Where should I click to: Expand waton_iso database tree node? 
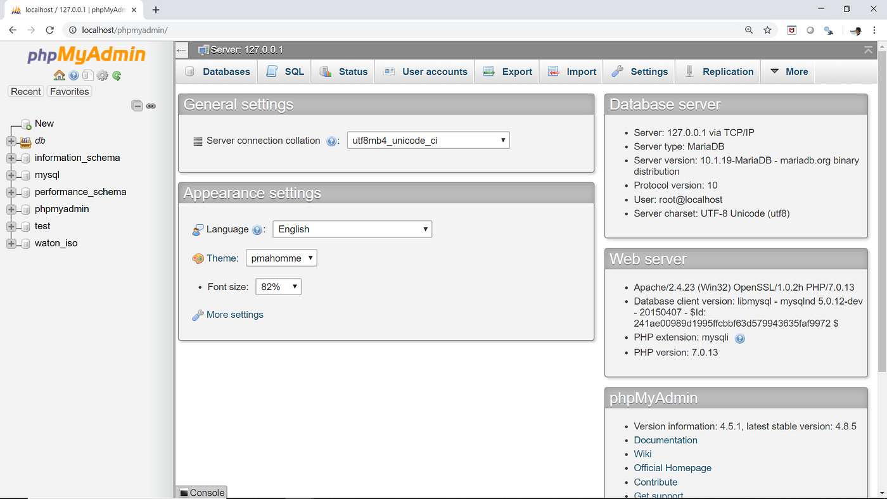tap(11, 244)
